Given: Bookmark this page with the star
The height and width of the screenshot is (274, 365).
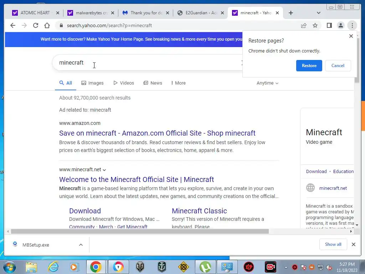Looking at the screenshot, I should click(x=315, y=25).
